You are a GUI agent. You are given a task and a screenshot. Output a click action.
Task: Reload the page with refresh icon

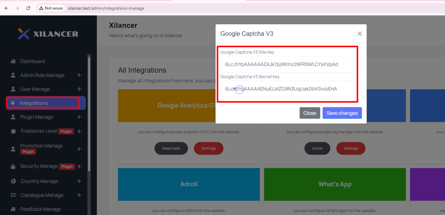point(28,8)
